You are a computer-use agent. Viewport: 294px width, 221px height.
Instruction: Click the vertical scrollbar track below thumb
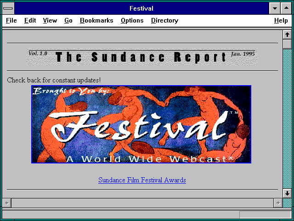pos(287,119)
